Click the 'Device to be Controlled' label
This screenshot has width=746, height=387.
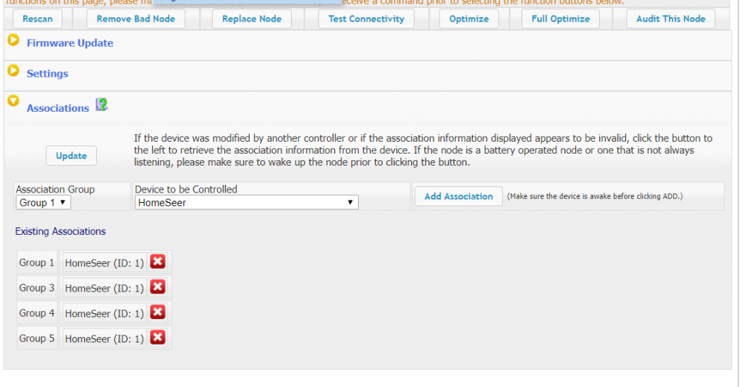pyautogui.click(x=186, y=189)
